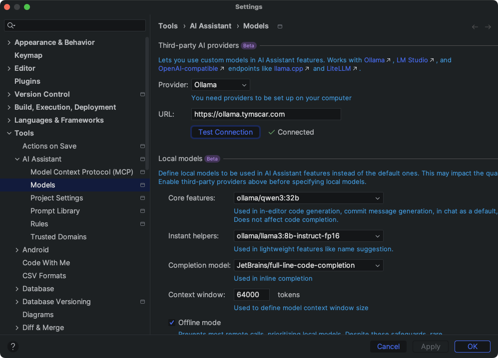This screenshot has height=358, width=498.
Task: Disable the Offline mode checkbox
Action: pyautogui.click(x=172, y=323)
